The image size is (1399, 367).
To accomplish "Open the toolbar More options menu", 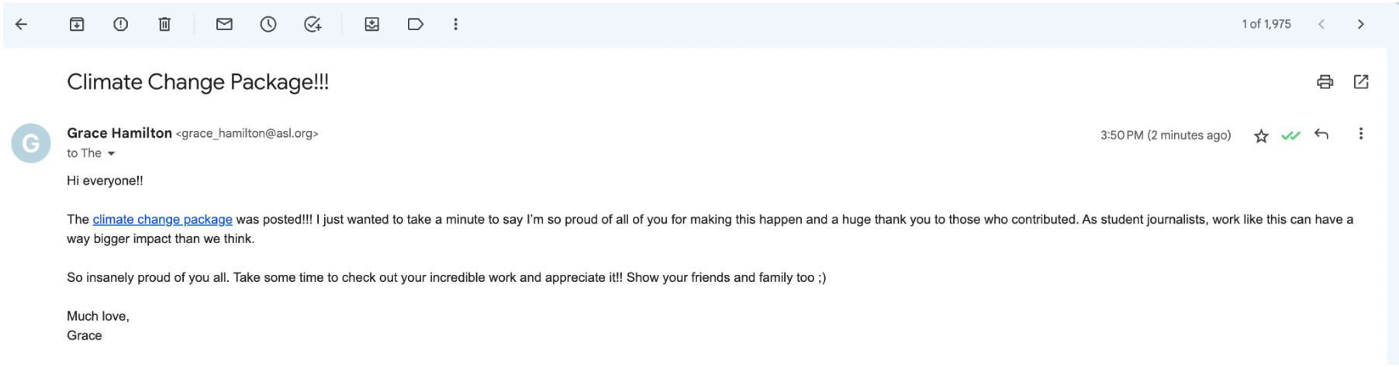I will click(x=456, y=24).
